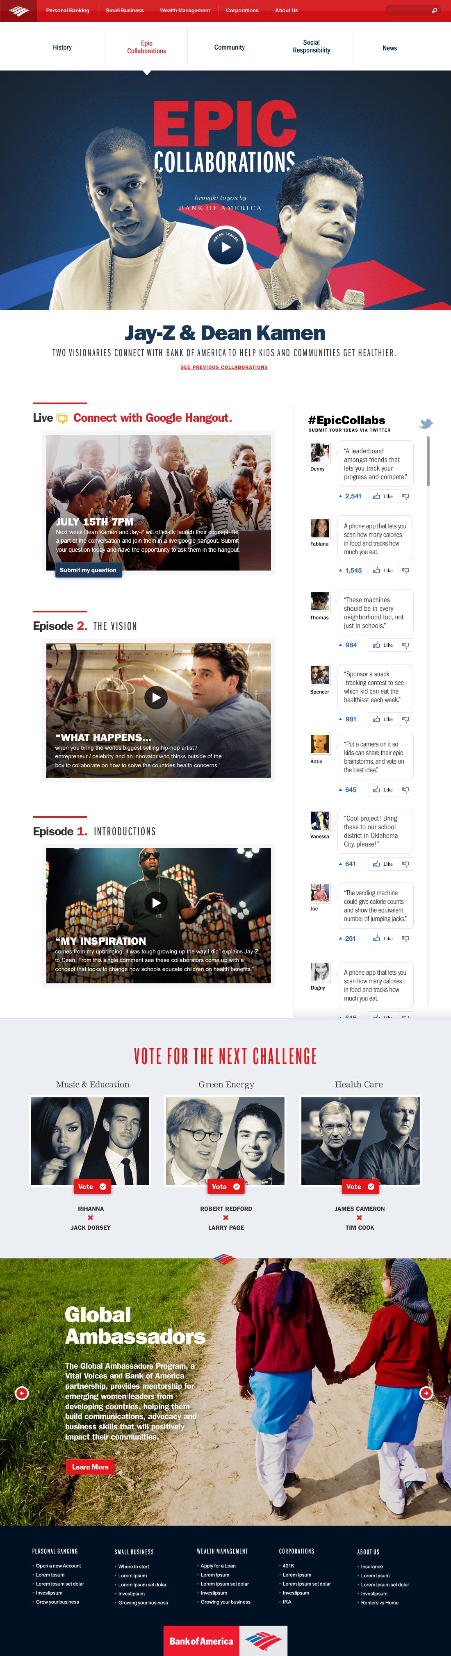Open the Personal Banking menu
Screen dimensions: 451x1656
coord(68,10)
